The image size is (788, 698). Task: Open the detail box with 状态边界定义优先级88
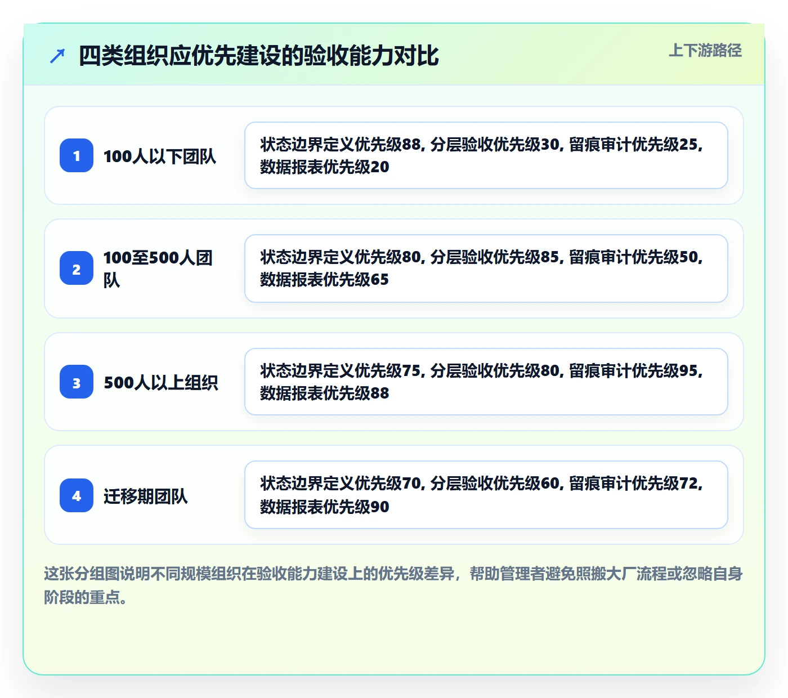pyautogui.click(x=486, y=155)
